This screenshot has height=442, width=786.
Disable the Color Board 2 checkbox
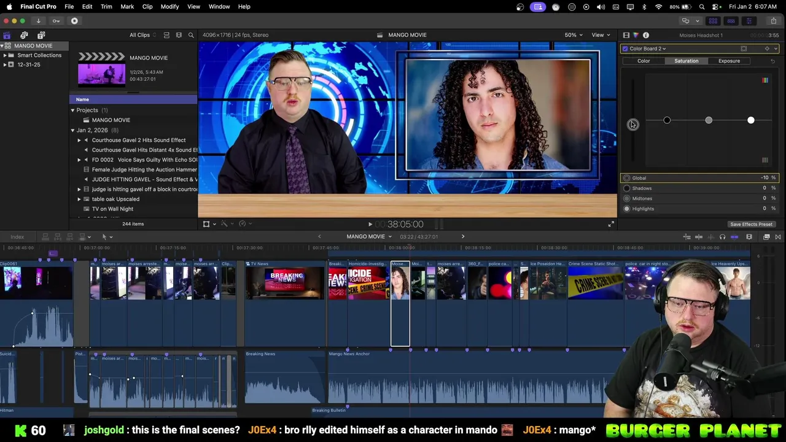625,48
